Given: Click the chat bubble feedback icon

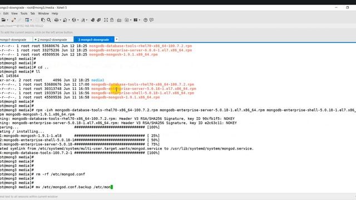Looking at the screenshot, I should pyautogui.click(x=151, y=20).
